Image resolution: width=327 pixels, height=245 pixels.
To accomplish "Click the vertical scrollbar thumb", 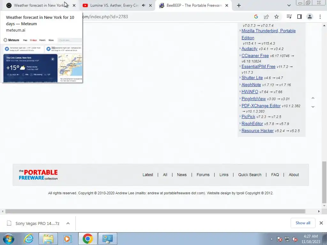I will (x=324, y=182).
